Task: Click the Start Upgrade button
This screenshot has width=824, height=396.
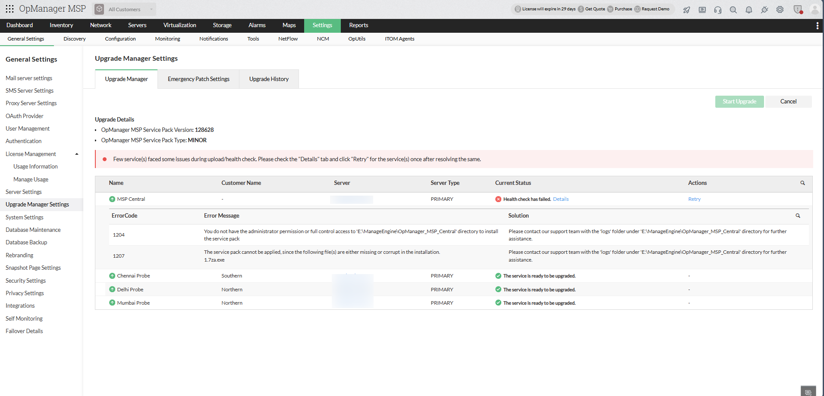Action: 739,102
